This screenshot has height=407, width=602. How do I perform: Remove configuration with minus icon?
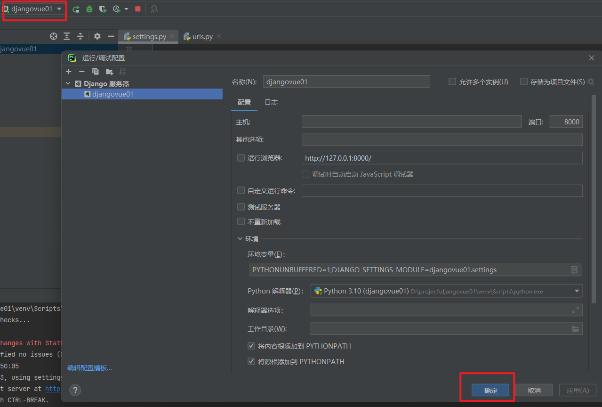click(81, 72)
